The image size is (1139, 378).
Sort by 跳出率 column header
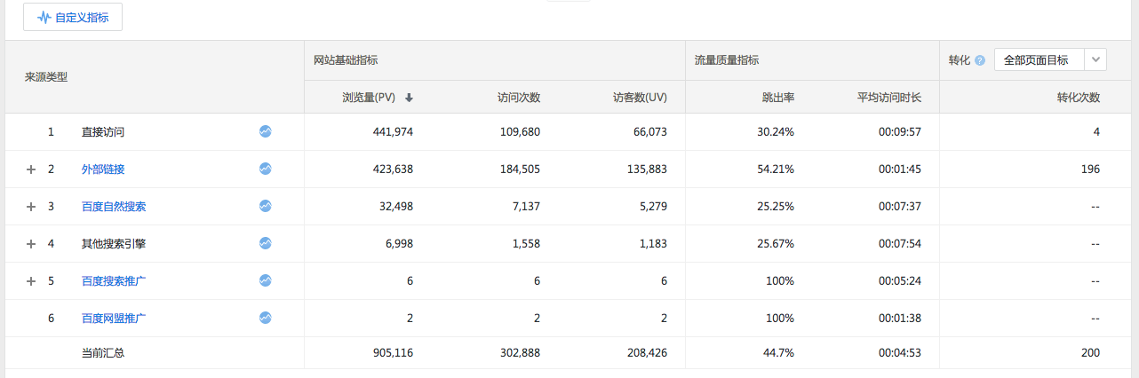(777, 98)
